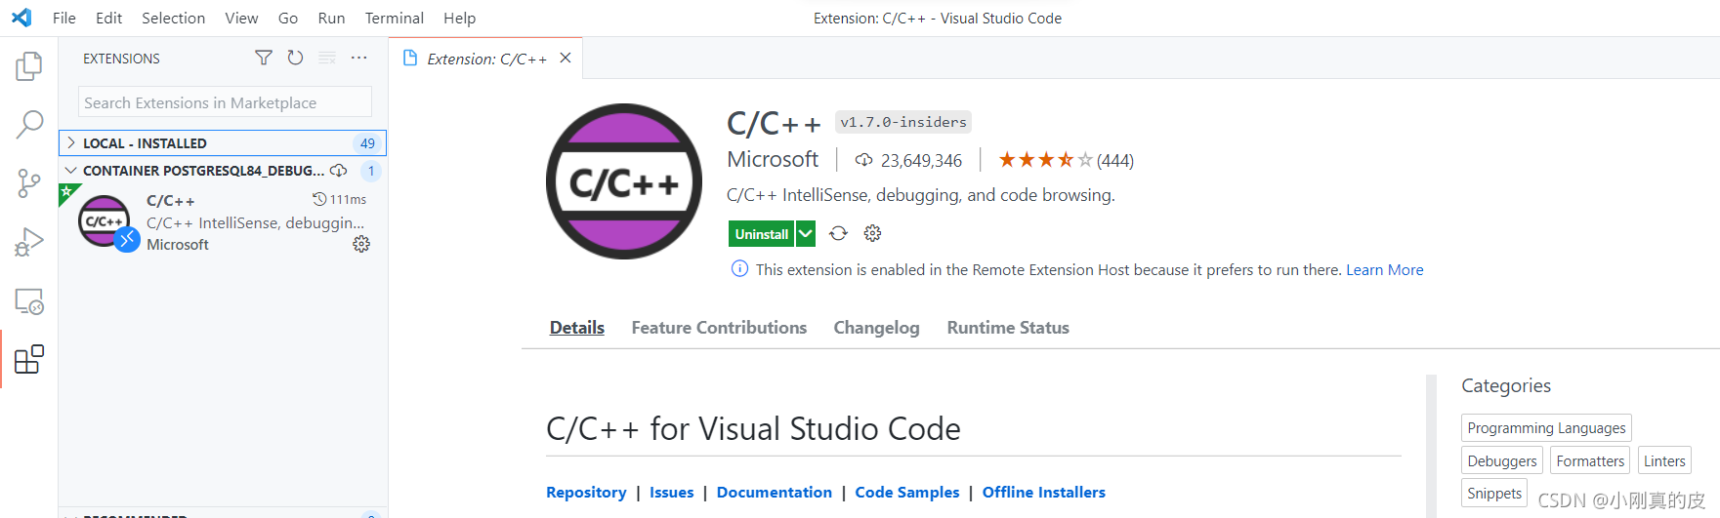Open the Edit menu

109,18
